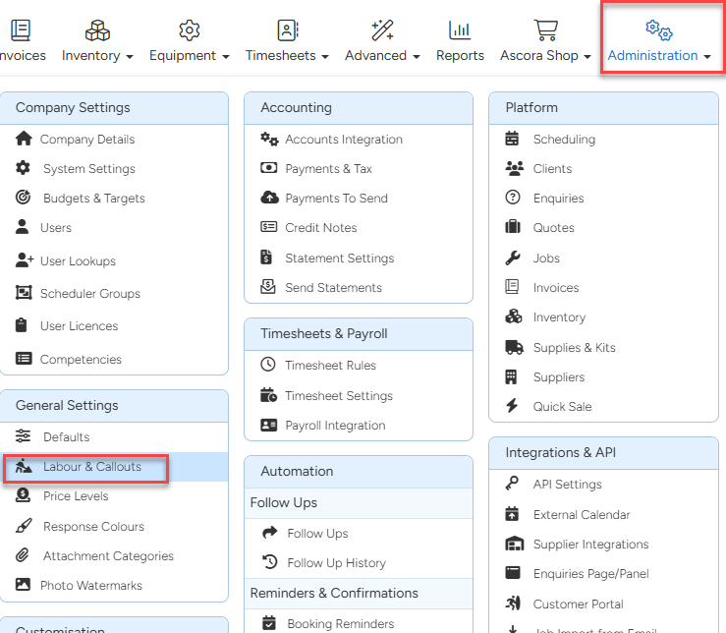Click the briefcase icon next to Quotes
This screenshot has width=726, height=633.
point(513,228)
